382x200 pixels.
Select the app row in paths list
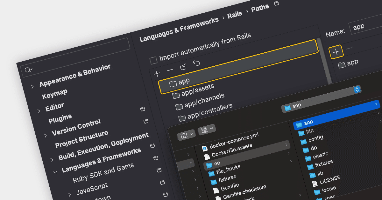238,67
